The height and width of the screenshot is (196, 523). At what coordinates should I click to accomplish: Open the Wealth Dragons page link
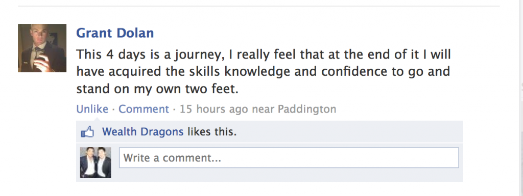click(x=143, y=132)
